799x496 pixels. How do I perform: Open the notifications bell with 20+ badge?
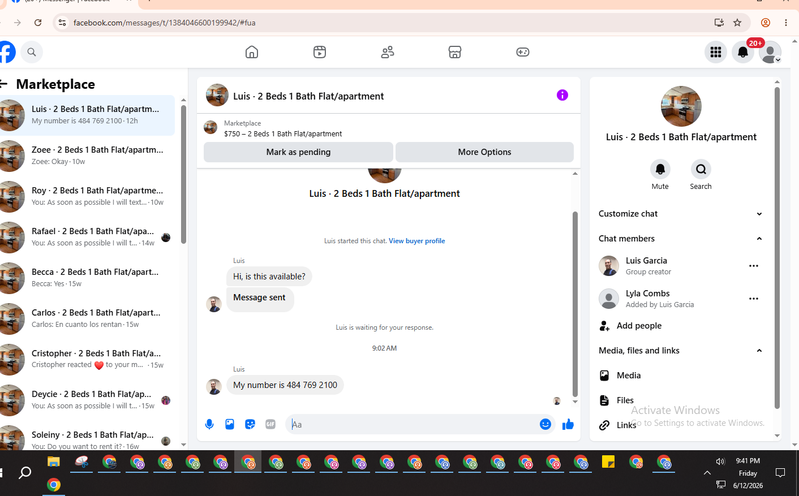[x=743, y=52]
